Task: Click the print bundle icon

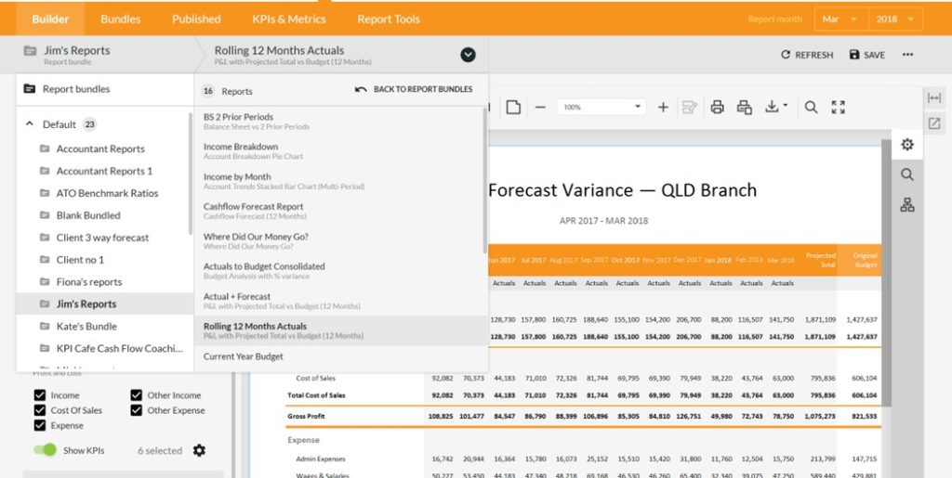Action: coord(745,108)
